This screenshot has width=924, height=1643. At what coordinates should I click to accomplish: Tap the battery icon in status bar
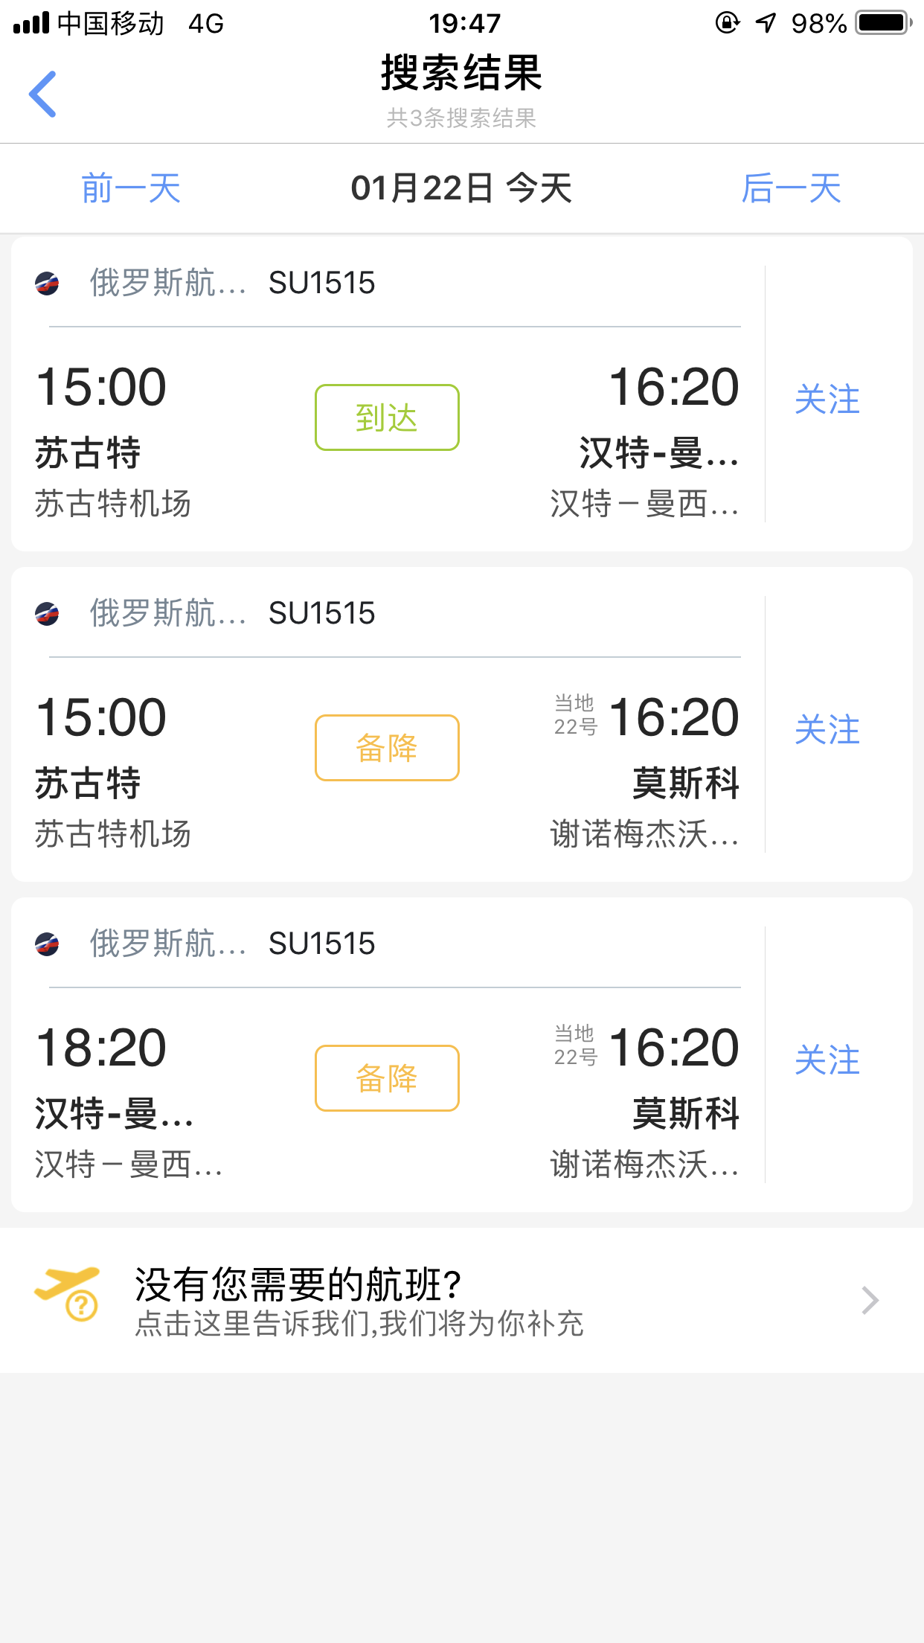click(x=884, y=22)
